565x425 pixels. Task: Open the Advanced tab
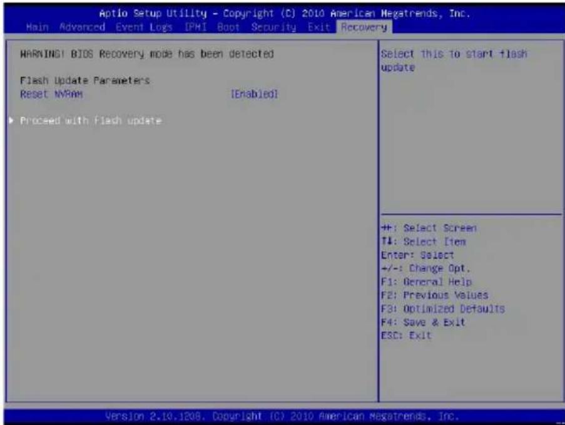pos(82,28)
